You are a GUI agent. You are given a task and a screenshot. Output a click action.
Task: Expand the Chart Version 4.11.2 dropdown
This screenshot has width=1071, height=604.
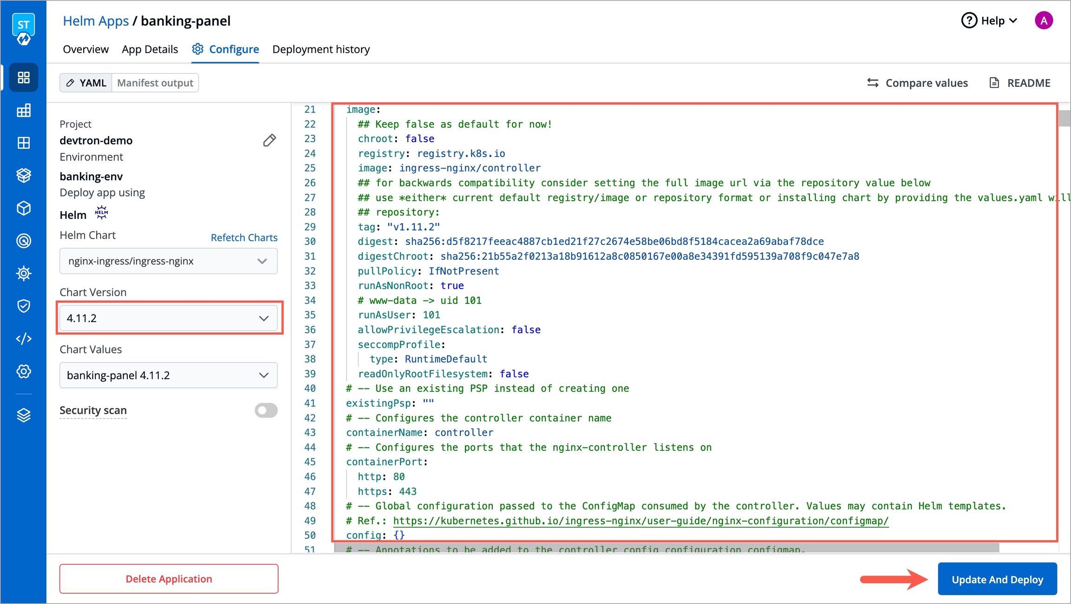tap(169, 318)
